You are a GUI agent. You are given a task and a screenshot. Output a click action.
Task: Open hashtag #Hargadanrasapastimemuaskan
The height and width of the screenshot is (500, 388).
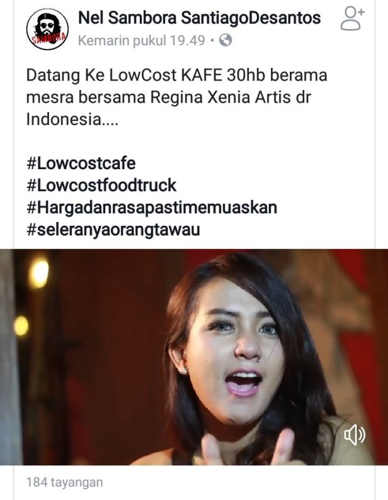click(152, 208)
